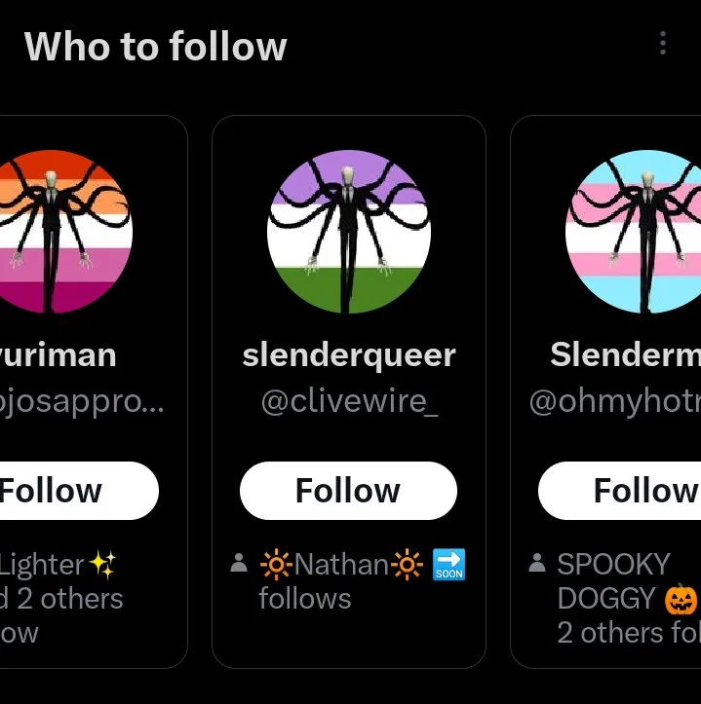This screenshot has height=704, width=701.
Task: Follow the yuriman account on the left
Action: 68,491
